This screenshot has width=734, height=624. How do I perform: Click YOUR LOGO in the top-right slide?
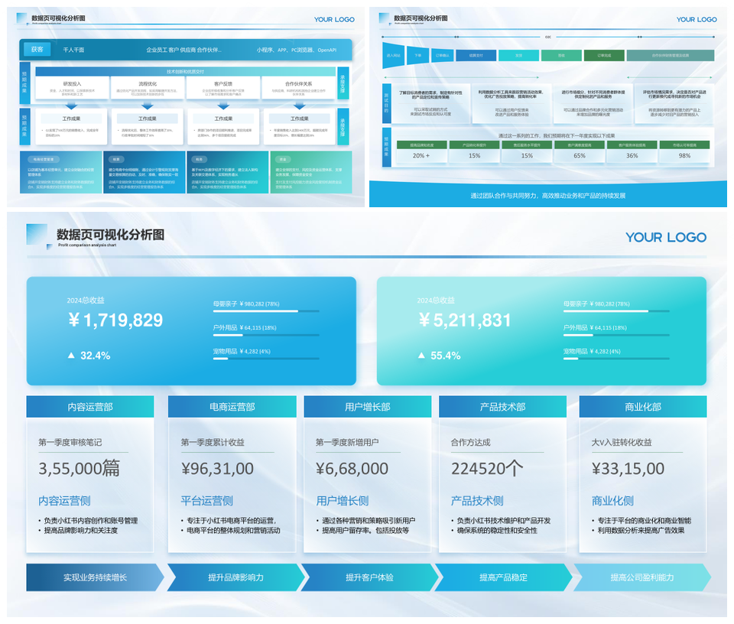[x=697, y=20]
